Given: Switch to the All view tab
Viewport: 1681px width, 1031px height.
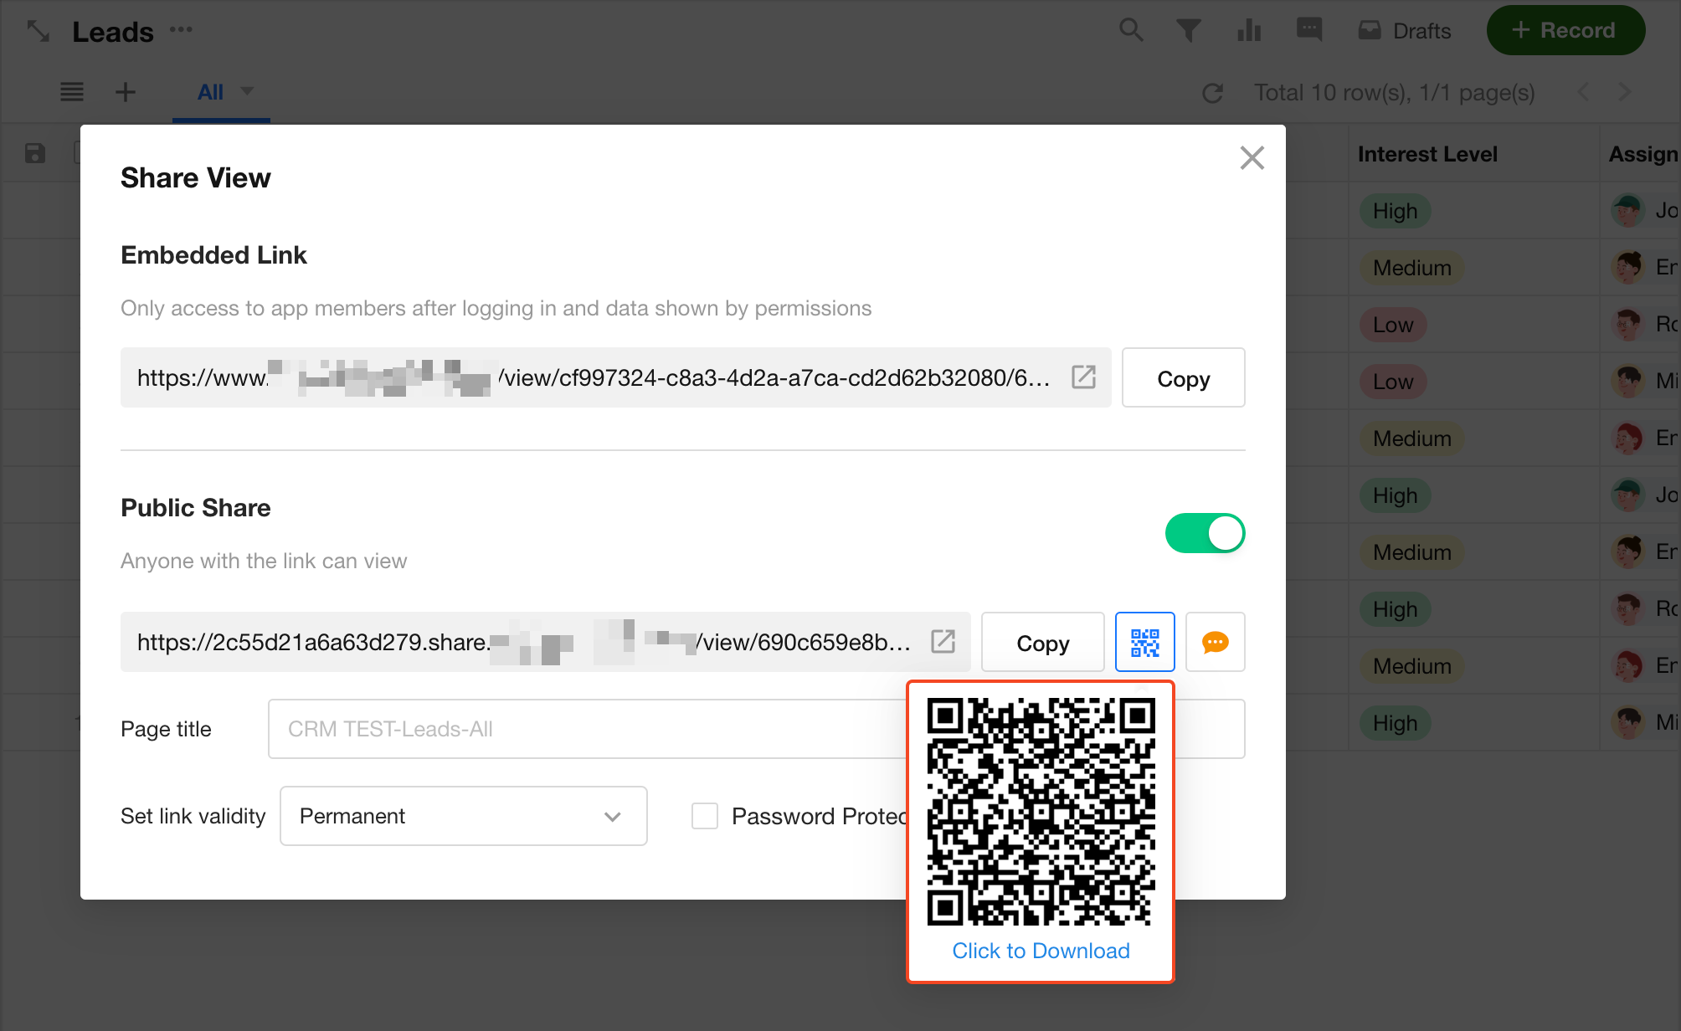Looking at the screenshot, I should (x=210, y=93).
